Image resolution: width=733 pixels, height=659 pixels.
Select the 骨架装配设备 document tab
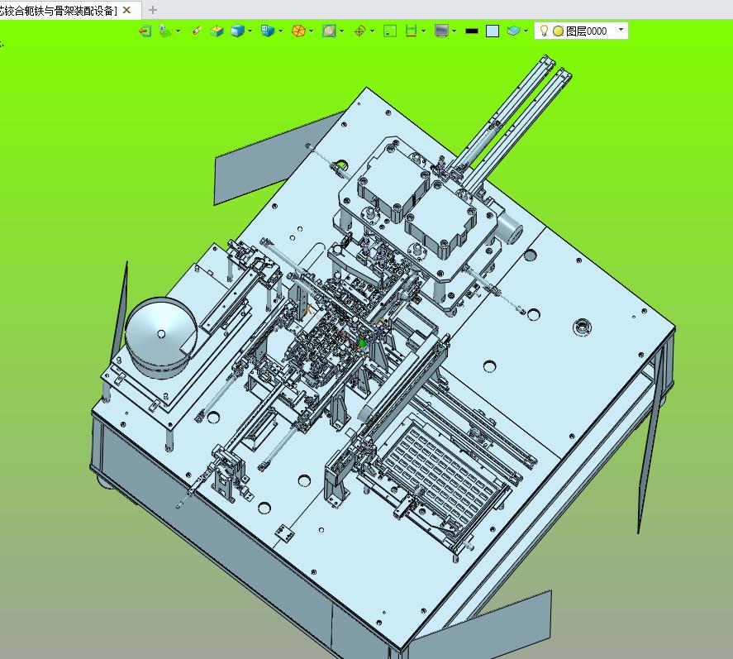coord(59,10)
